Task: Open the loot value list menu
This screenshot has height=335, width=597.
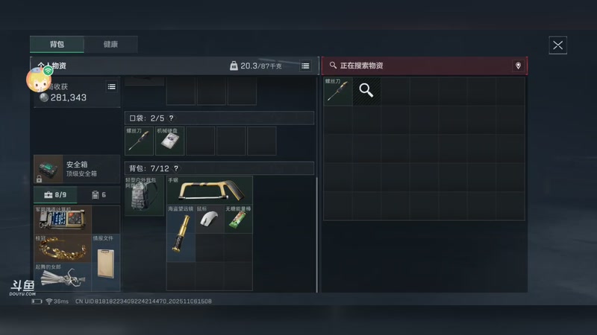Action: 111,86
